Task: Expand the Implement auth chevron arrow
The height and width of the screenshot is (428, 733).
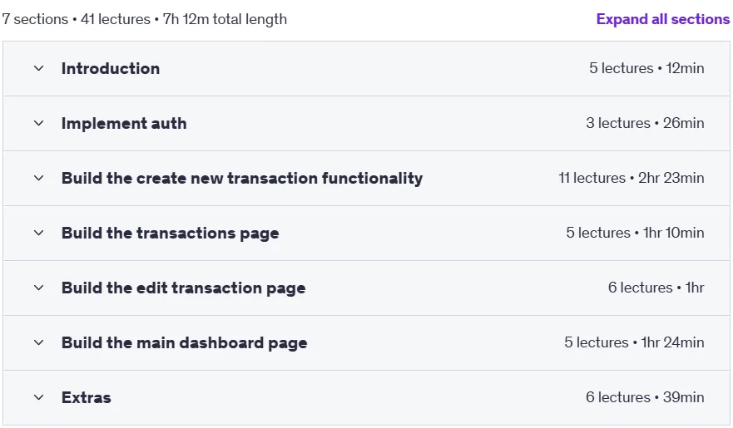Action: [39, 123]
